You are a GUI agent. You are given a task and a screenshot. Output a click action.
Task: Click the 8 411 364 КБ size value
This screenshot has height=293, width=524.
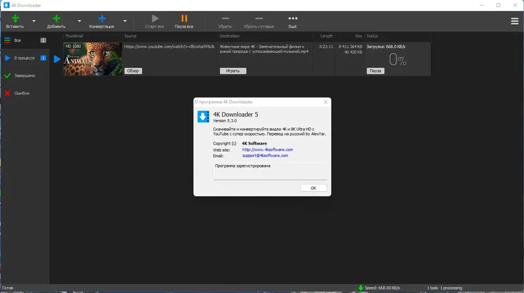tap(350, 46)
